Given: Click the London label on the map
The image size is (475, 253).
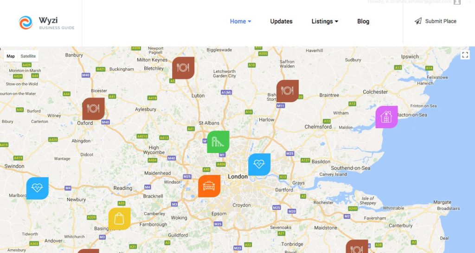Looking at the screenshot, I should pyautogui.click(x=238, y=176).
